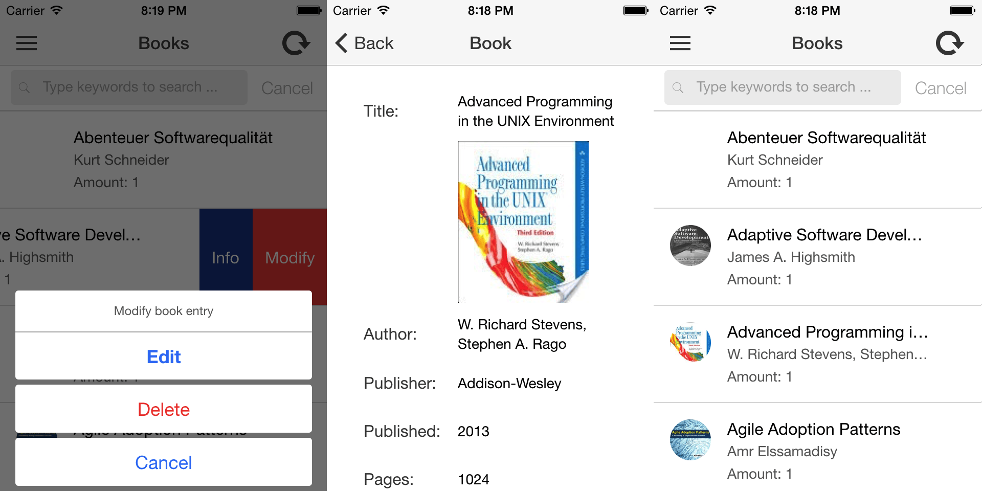Open Abenteuer Softwarequalität entry in right list

coord(826,138)
